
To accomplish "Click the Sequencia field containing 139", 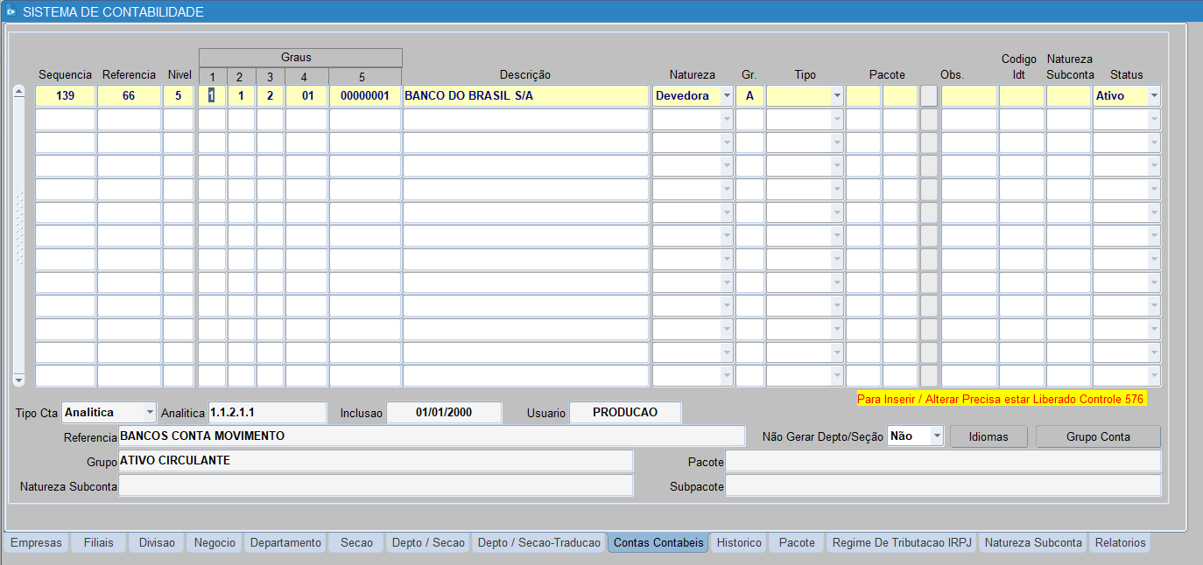I will coord(65,96).
